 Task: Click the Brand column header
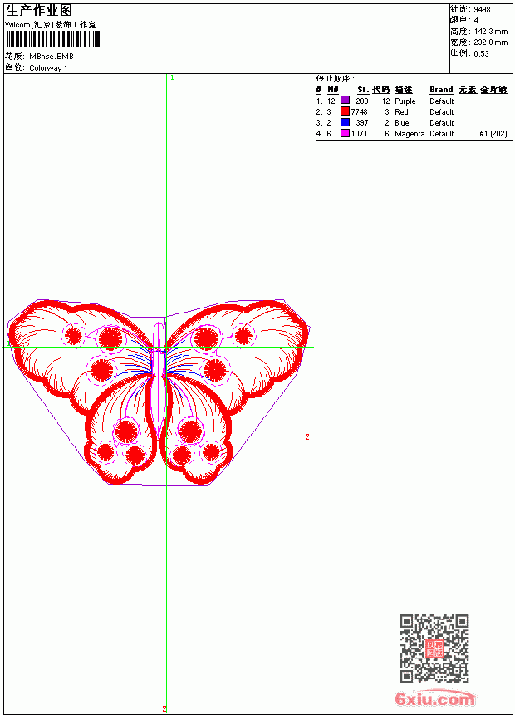[x=441, y=90]
